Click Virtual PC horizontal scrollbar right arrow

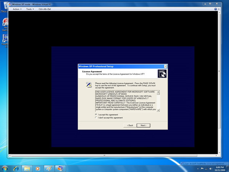pos(216,155)
